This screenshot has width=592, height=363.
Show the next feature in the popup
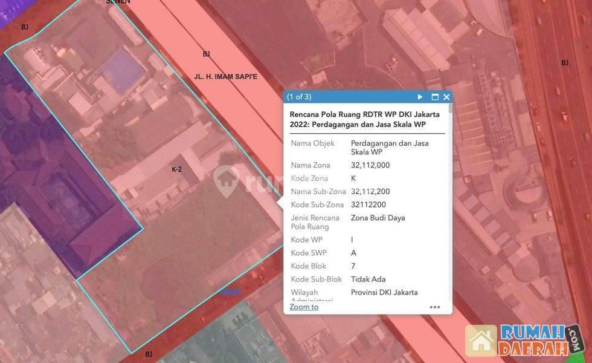(420, 97)
